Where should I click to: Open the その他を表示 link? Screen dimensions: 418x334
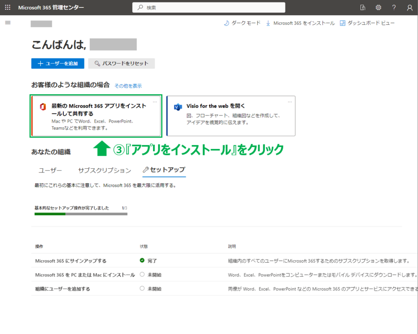point(128,86)
